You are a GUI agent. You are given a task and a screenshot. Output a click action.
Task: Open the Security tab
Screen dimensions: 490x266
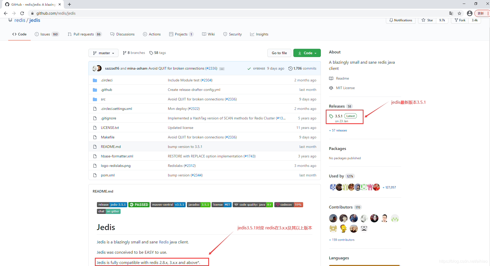click(232, 34)
